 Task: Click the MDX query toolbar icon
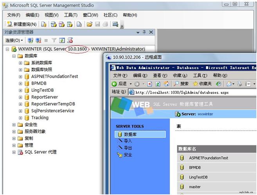(x=54, y=24)
